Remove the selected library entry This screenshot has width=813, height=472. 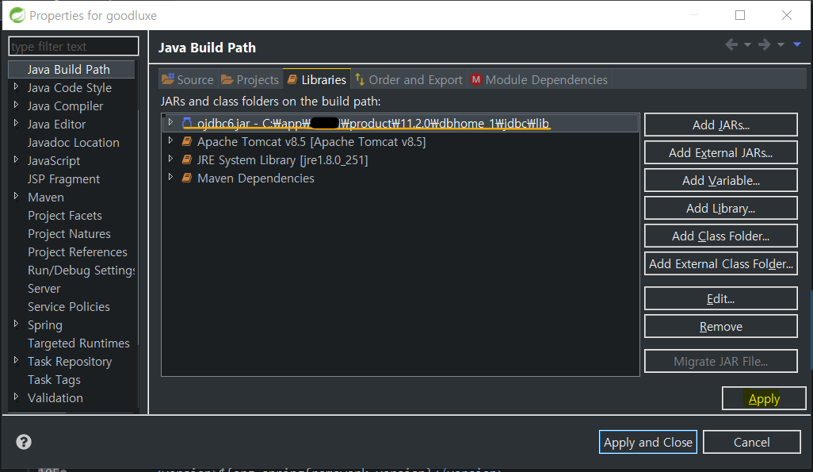(721, 326)
